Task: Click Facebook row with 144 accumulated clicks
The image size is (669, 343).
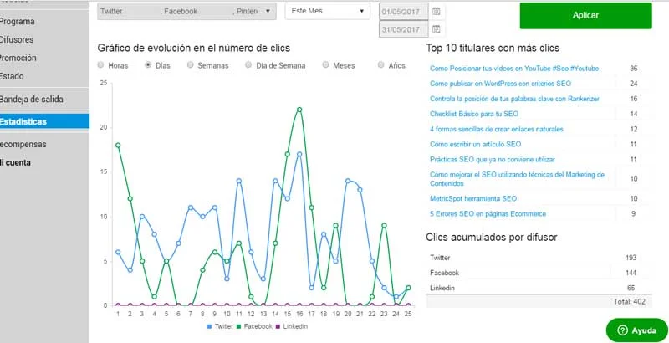Action: tap(539, 273)
